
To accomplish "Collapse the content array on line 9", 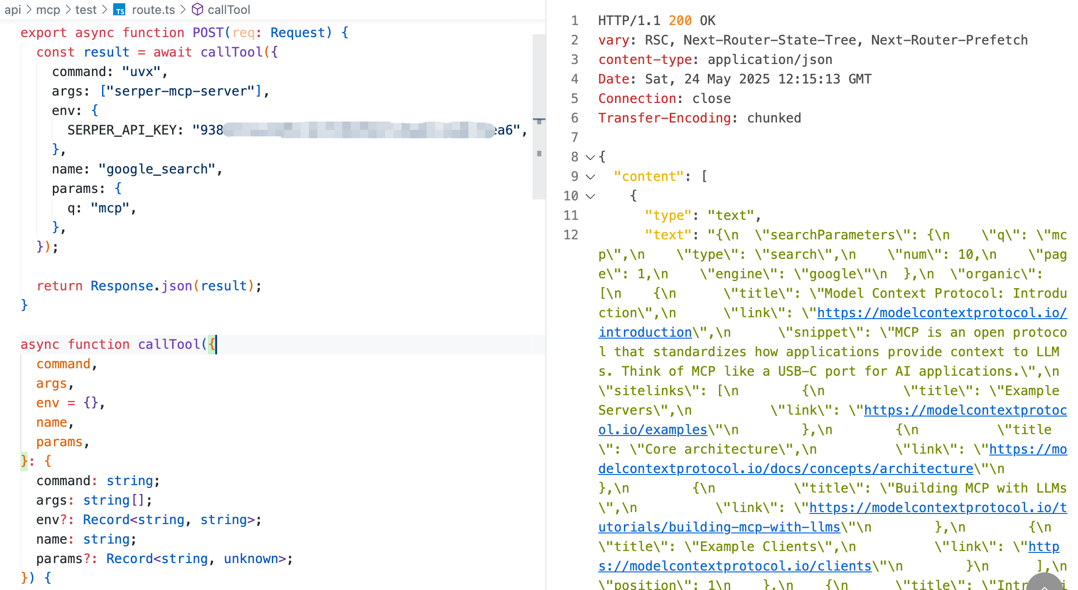I will click(x=590, y=177).
